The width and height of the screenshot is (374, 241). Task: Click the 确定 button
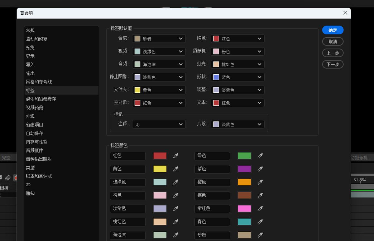coord(332,30)
